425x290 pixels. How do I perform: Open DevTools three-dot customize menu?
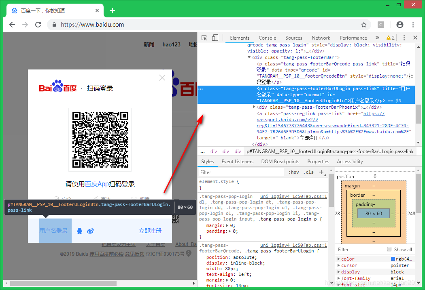click(x=404, y=38)
